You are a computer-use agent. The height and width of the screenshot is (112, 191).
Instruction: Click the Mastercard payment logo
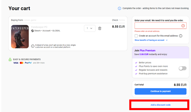[x=22, y=63]
